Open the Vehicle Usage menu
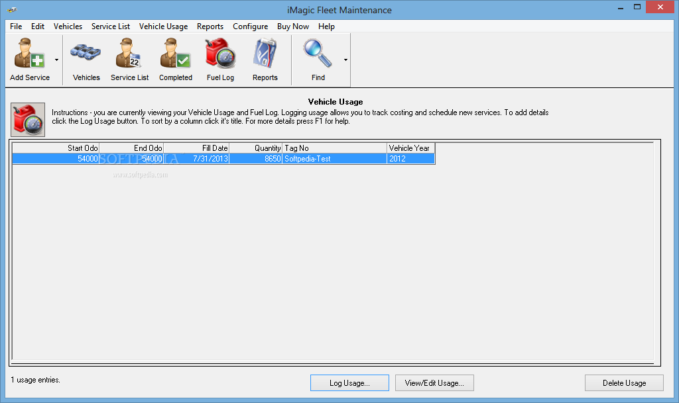This screenshot has width=679, height=403. click(x=163, y=26)
